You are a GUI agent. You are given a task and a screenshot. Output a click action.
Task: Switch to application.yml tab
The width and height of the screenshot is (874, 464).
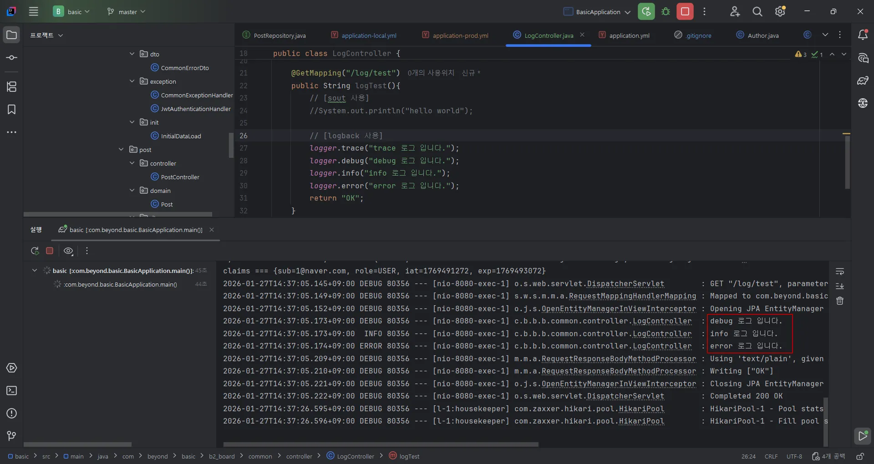624,35
